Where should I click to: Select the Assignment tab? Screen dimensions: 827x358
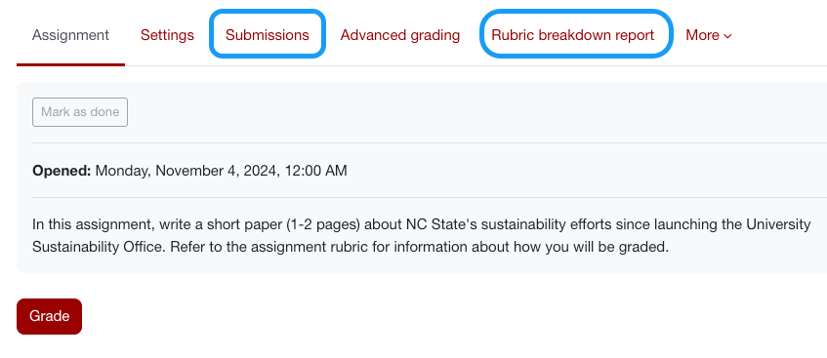point(70,35)
